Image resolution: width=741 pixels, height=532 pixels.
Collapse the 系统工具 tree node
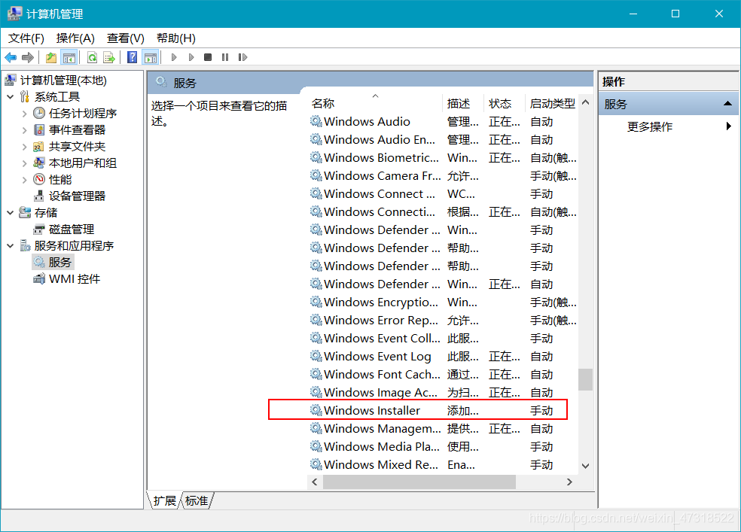coord(11,97)
